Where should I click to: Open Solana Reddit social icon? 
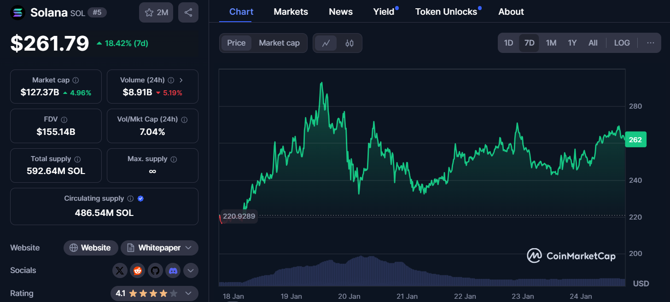(x=137, y=271)
